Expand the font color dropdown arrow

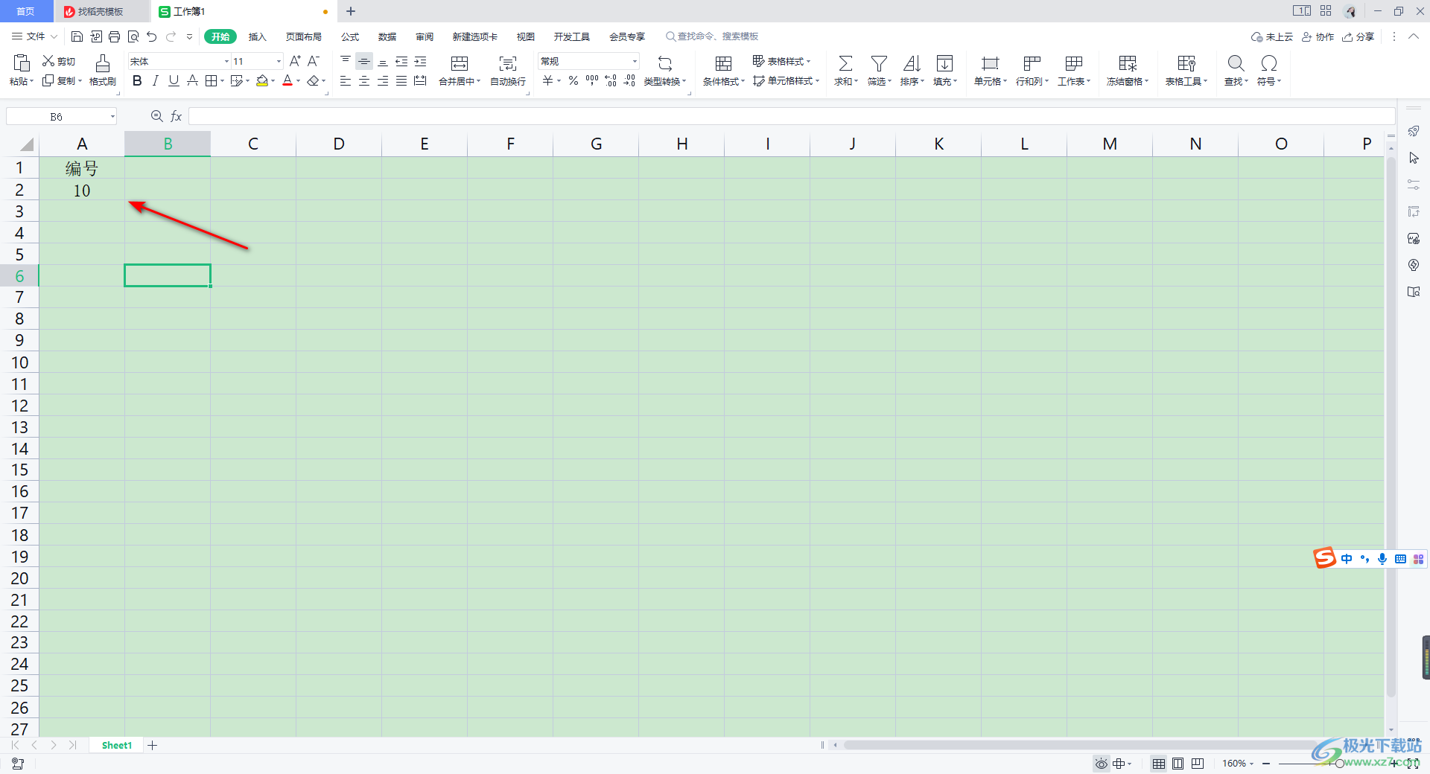pos(299,81)
